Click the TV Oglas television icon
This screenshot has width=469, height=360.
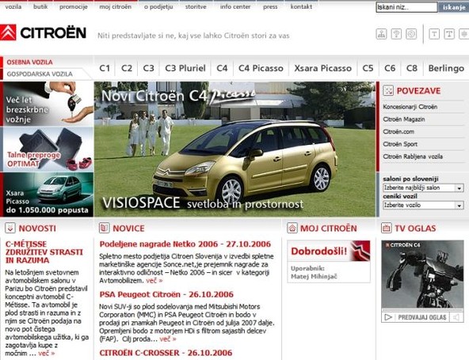click(386, 228)
